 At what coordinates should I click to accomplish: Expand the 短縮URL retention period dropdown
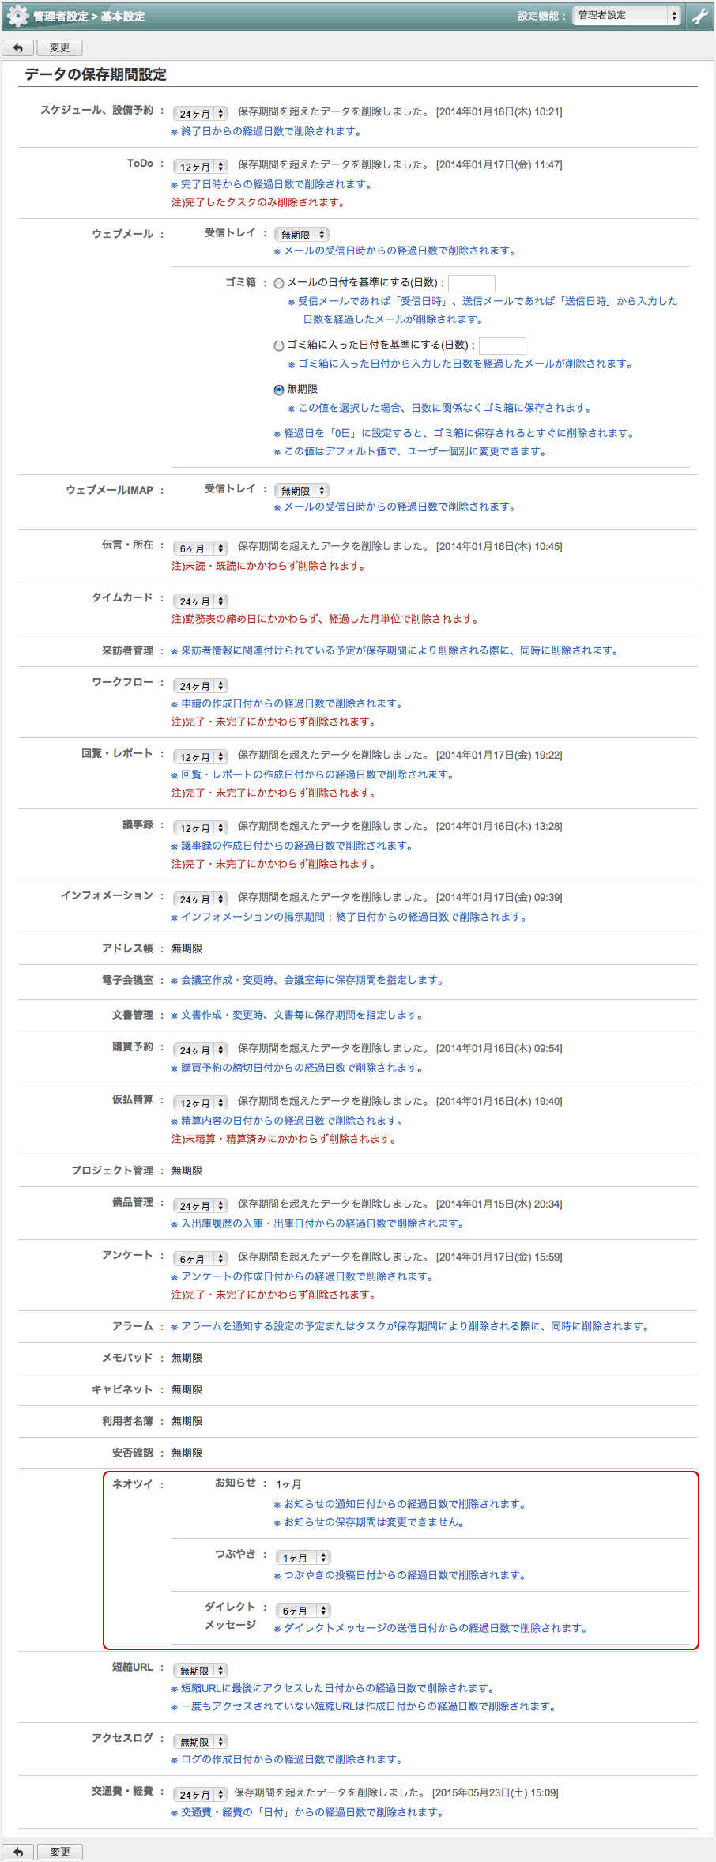pyautogui.click(x=201, y=1670)
